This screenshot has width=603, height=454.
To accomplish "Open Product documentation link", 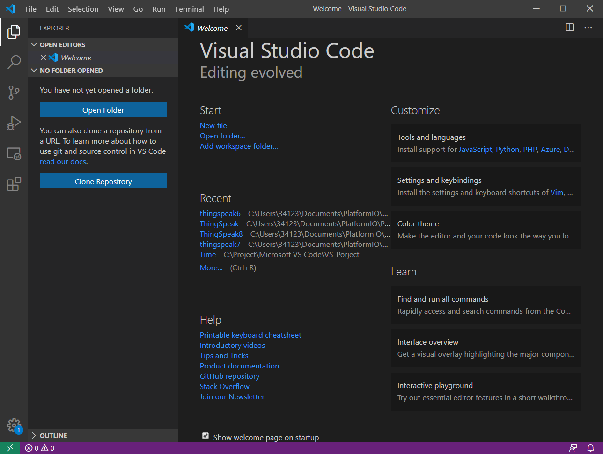I will click(239, 366).
